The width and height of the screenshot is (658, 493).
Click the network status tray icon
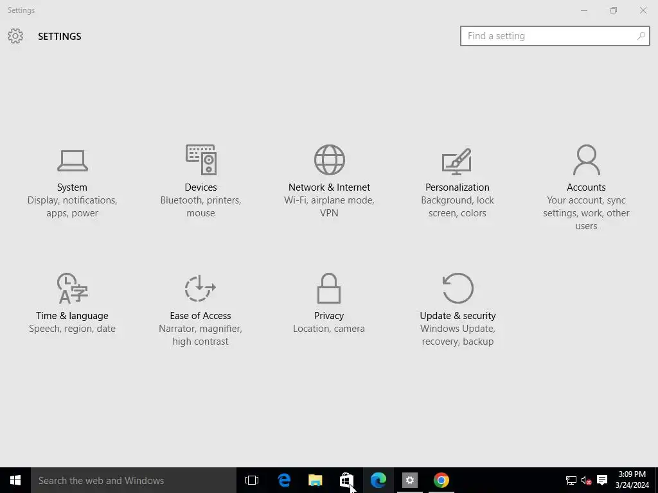tap(571, 480)
